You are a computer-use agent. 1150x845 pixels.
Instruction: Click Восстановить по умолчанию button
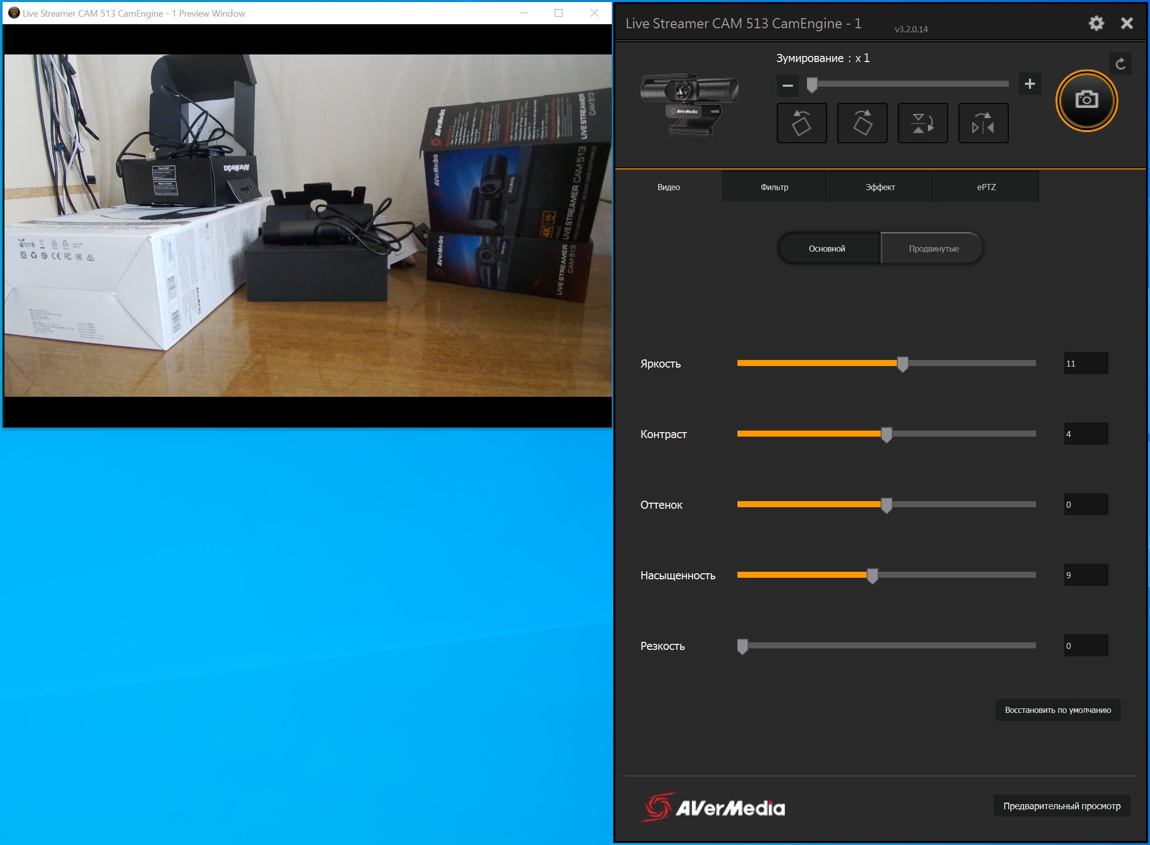pyautogui.click(x=1057, y=710)
